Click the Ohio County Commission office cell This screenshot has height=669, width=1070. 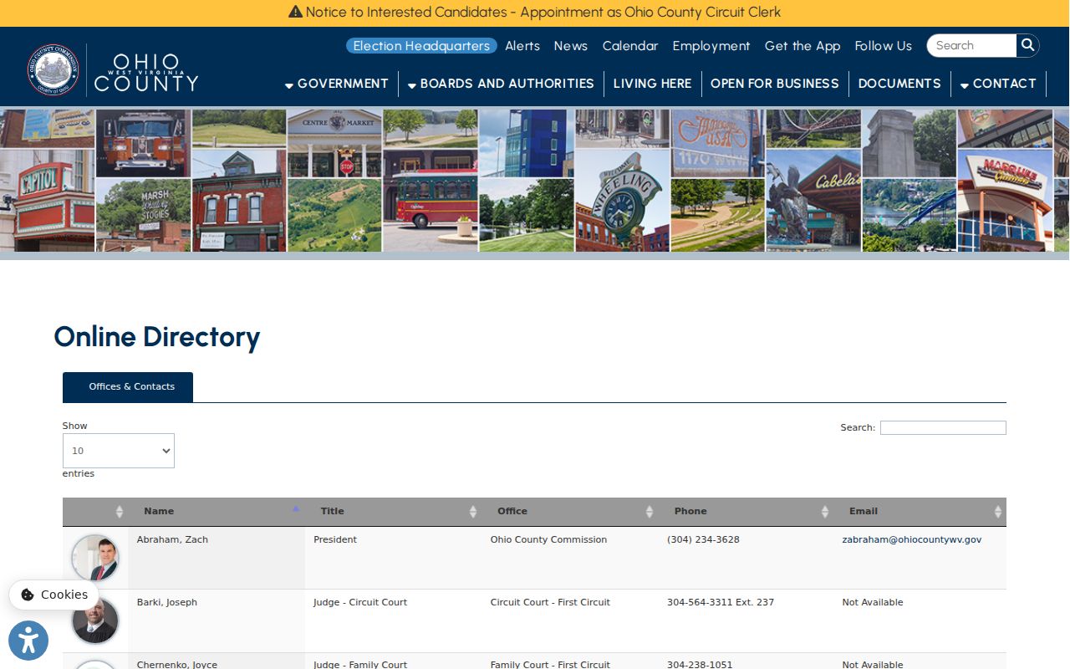(x=549, y=539)
